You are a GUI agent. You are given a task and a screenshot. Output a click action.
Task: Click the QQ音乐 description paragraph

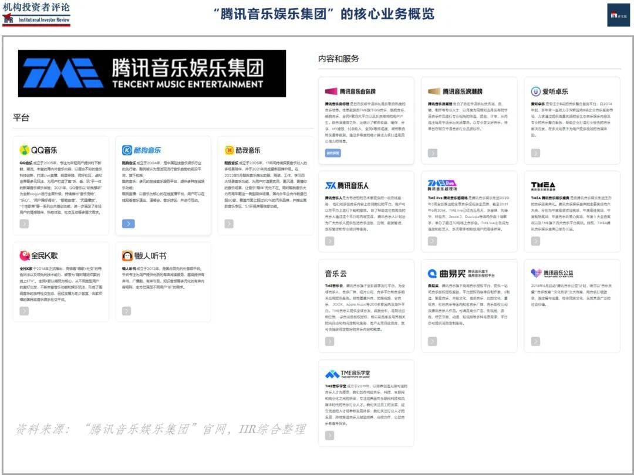(61, 188)
